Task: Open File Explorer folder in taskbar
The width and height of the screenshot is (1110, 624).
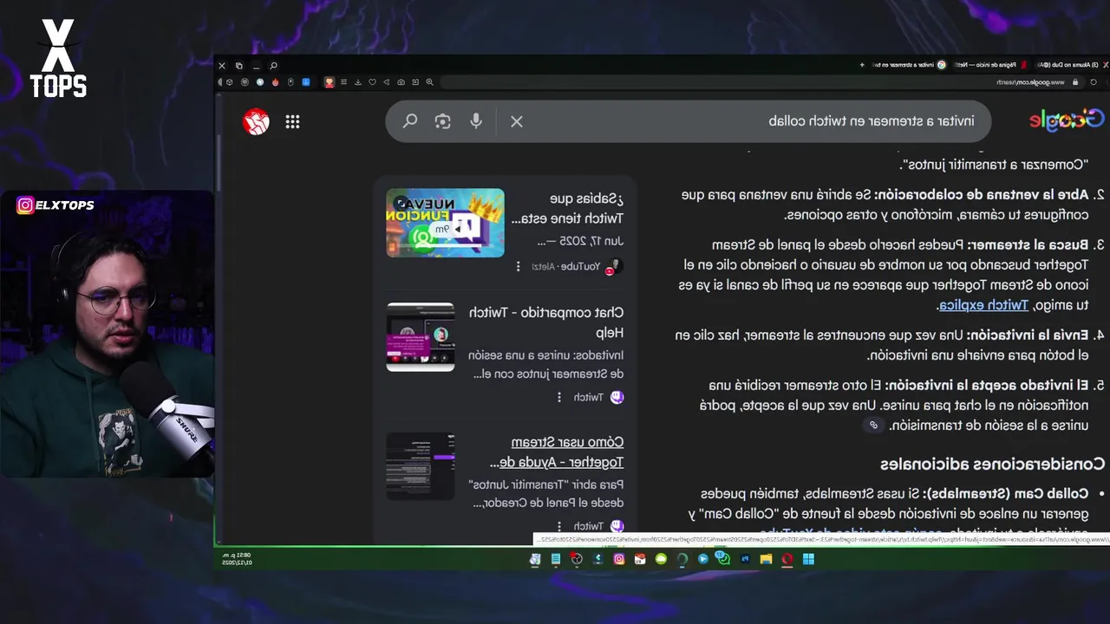Action: [x=766, y=559]
